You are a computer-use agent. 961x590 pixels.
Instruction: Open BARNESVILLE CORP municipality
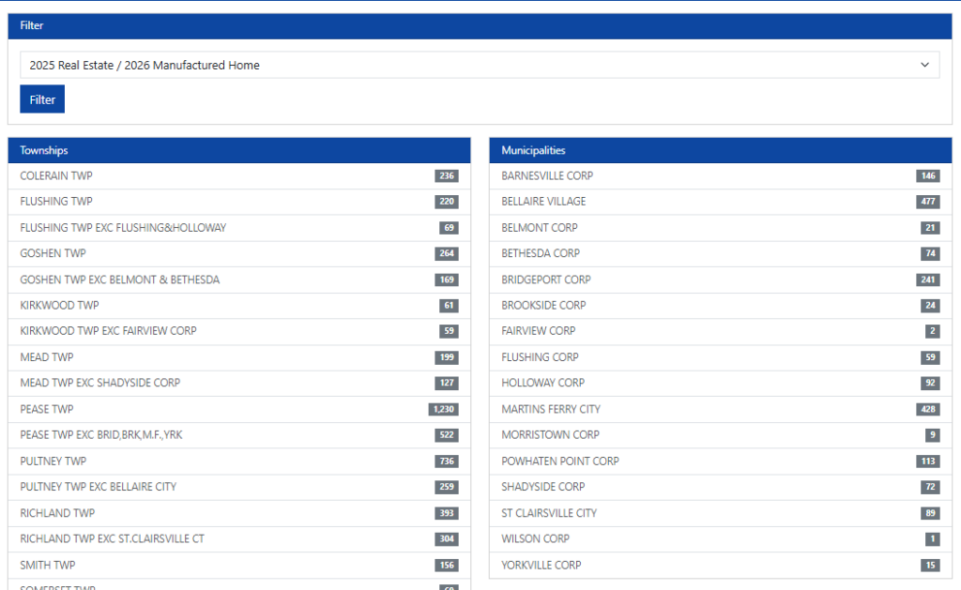[x=547, y=176]
